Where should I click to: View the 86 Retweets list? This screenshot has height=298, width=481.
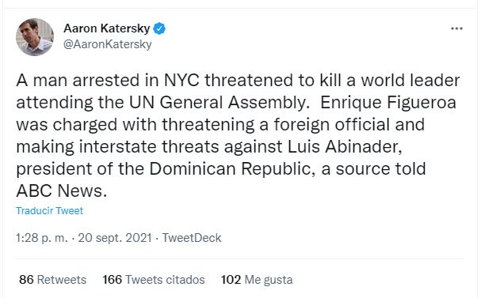click(53, 280)
